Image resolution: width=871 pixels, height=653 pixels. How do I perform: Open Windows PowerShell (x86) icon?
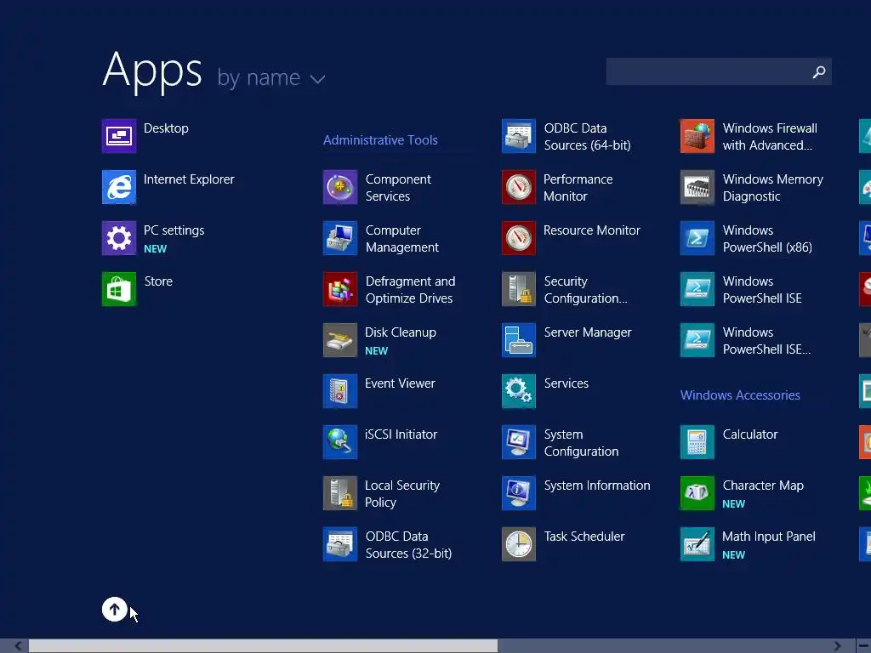click(x=697, y=238)
